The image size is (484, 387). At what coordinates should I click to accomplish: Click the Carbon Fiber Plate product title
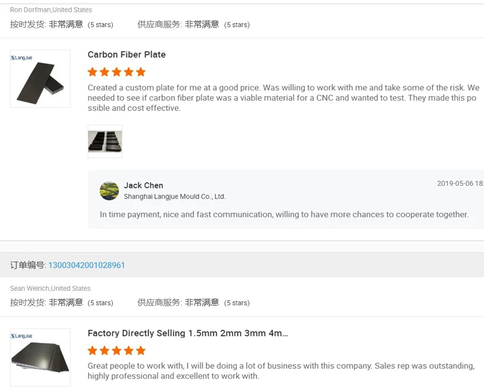[126, 55]
